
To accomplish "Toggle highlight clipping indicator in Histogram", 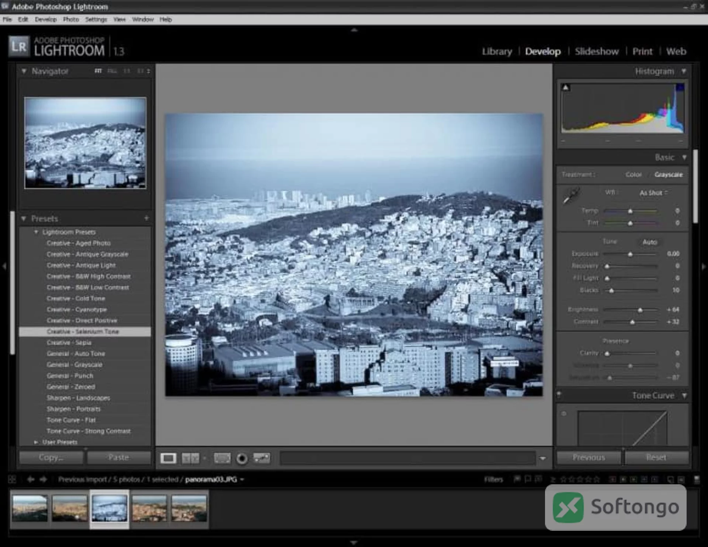I will pyautogui.click(x=680, y=87).
